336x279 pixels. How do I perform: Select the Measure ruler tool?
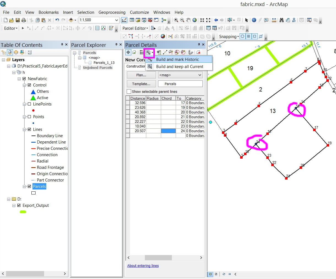click(x=274, y=20)
